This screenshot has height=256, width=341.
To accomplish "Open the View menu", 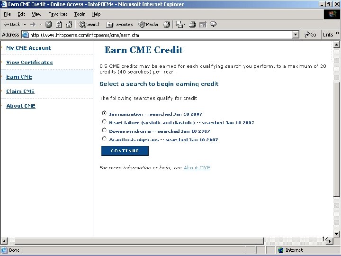I will point(36,14).
